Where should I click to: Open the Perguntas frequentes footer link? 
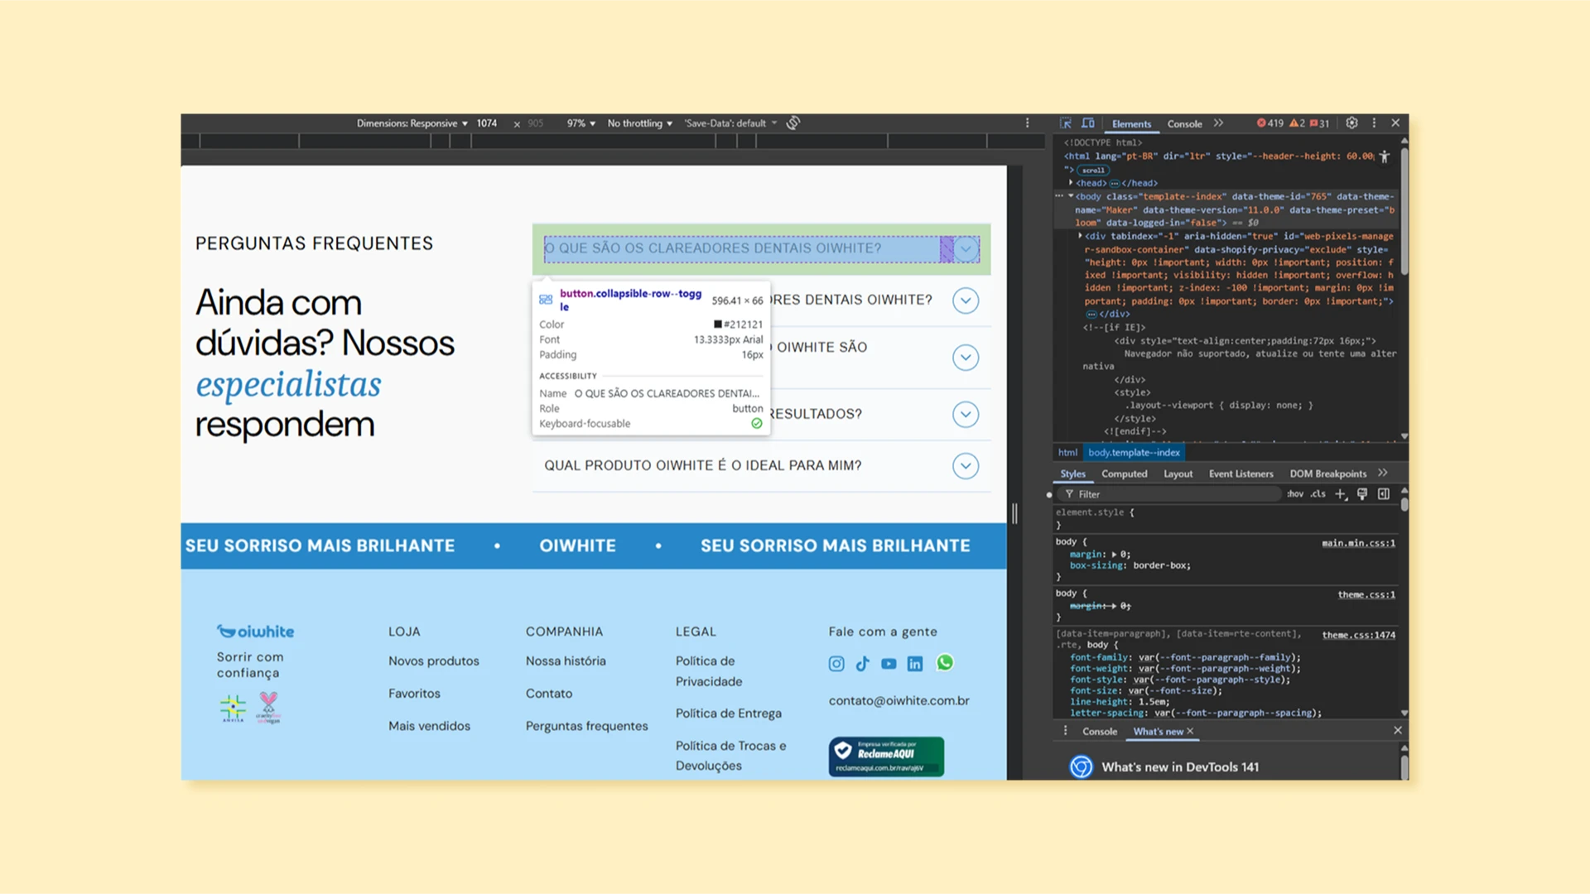click(x=586, y=726)
